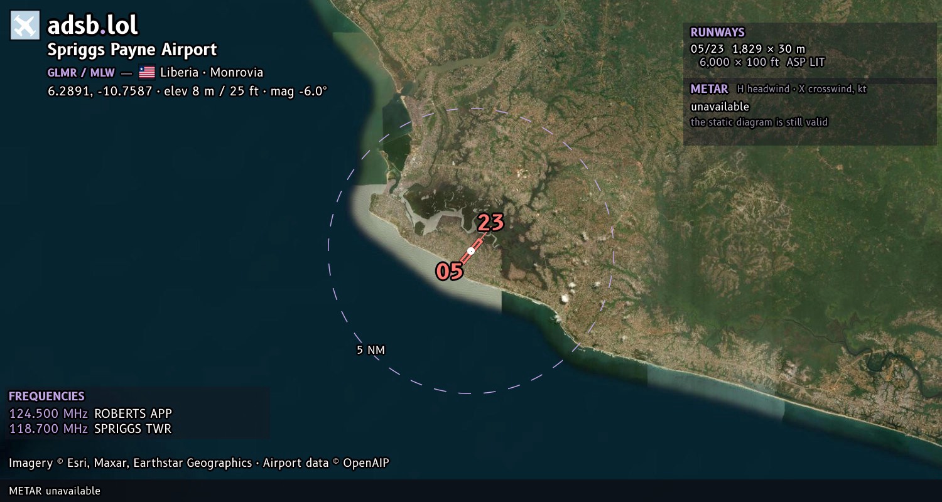Image resolution: width=942 pixels, height=502 pixels.
Task: Click the Liberia flag icon
Action: pos(147,72)
